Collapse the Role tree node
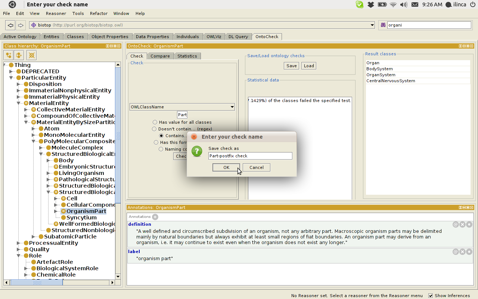The width and height of the screenshot is (478, 299). click(x=19, y=256)
